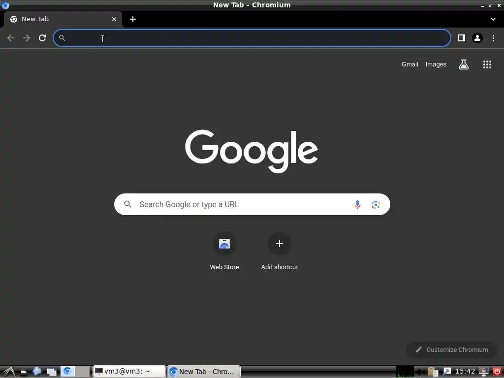Close the New Tab tab
504x378 pixels.
point(114,19)
